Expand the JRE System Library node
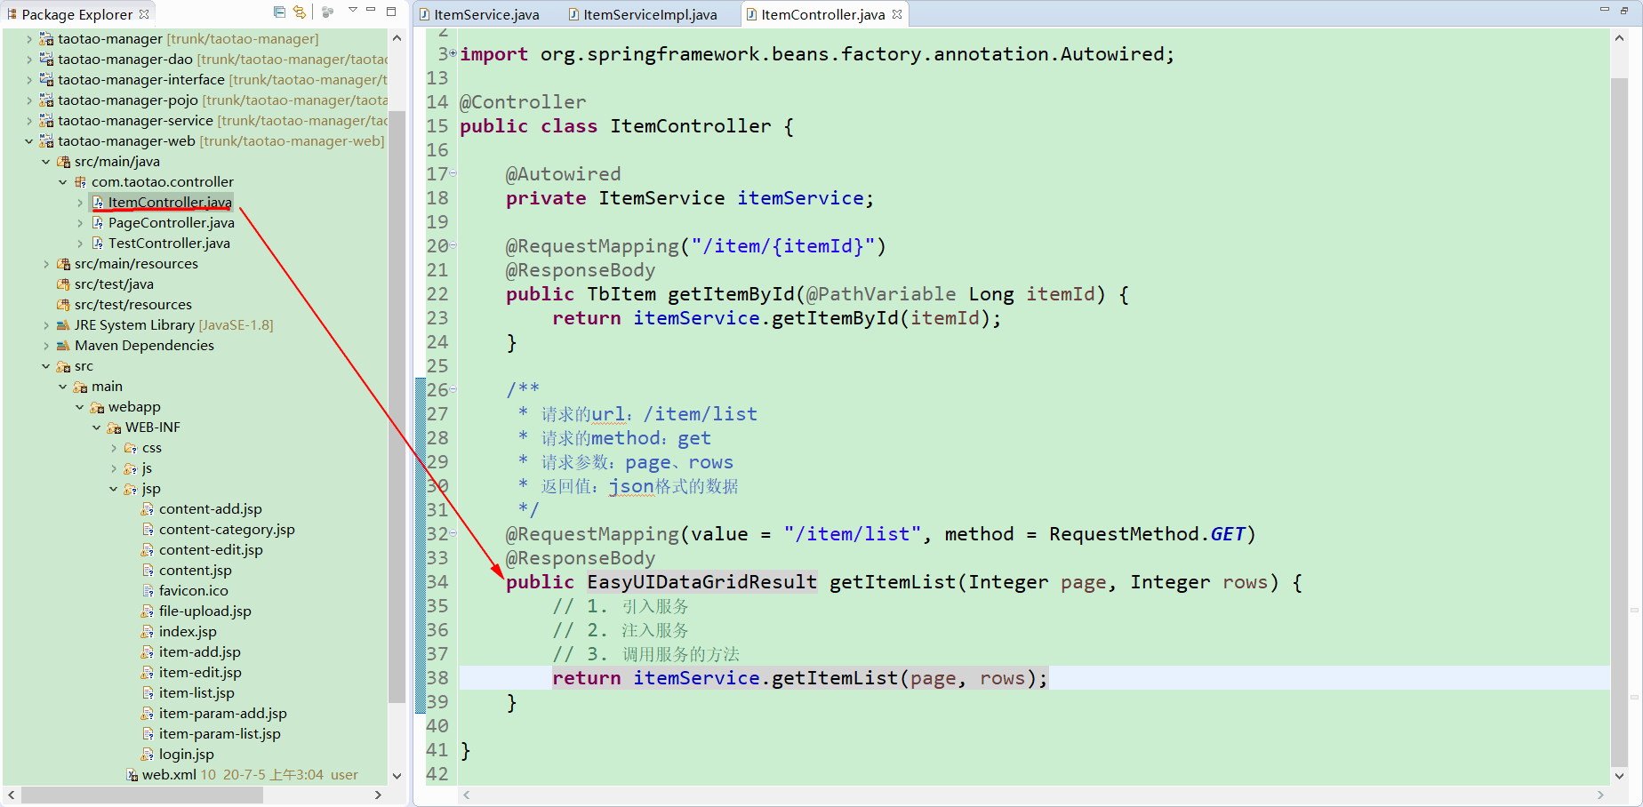Screen dimensions: 1643x807 click(46, 325)
